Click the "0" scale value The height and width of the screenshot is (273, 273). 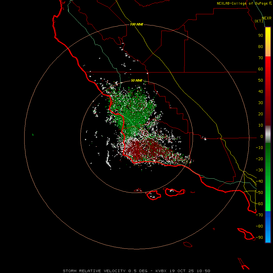click(262, 136)
